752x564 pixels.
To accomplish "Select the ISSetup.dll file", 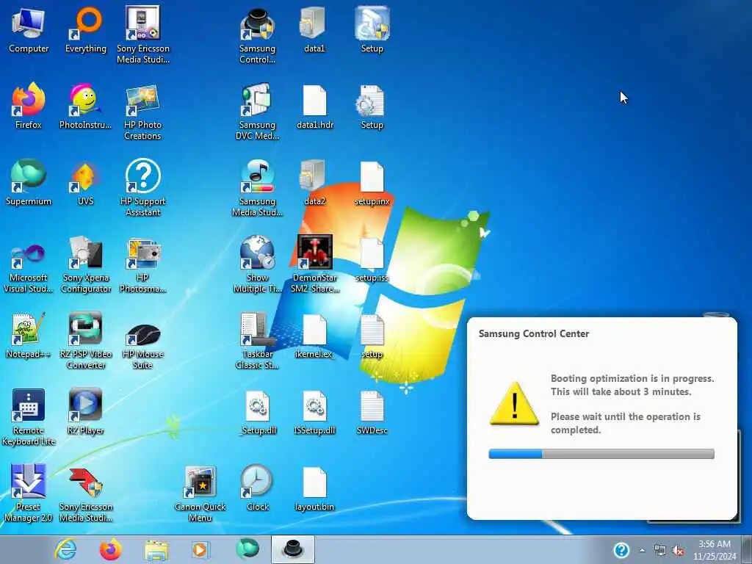I will [x=314, y=411].
